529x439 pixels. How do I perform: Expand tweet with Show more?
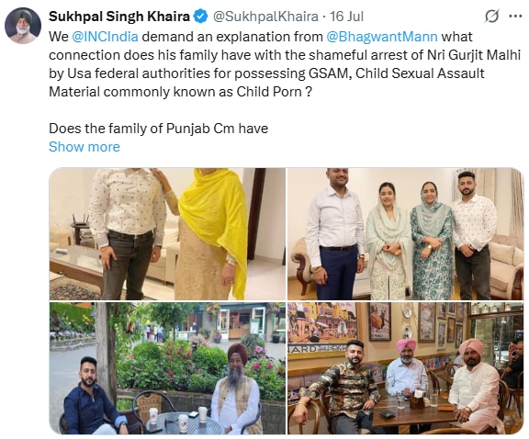coord(84,147)
